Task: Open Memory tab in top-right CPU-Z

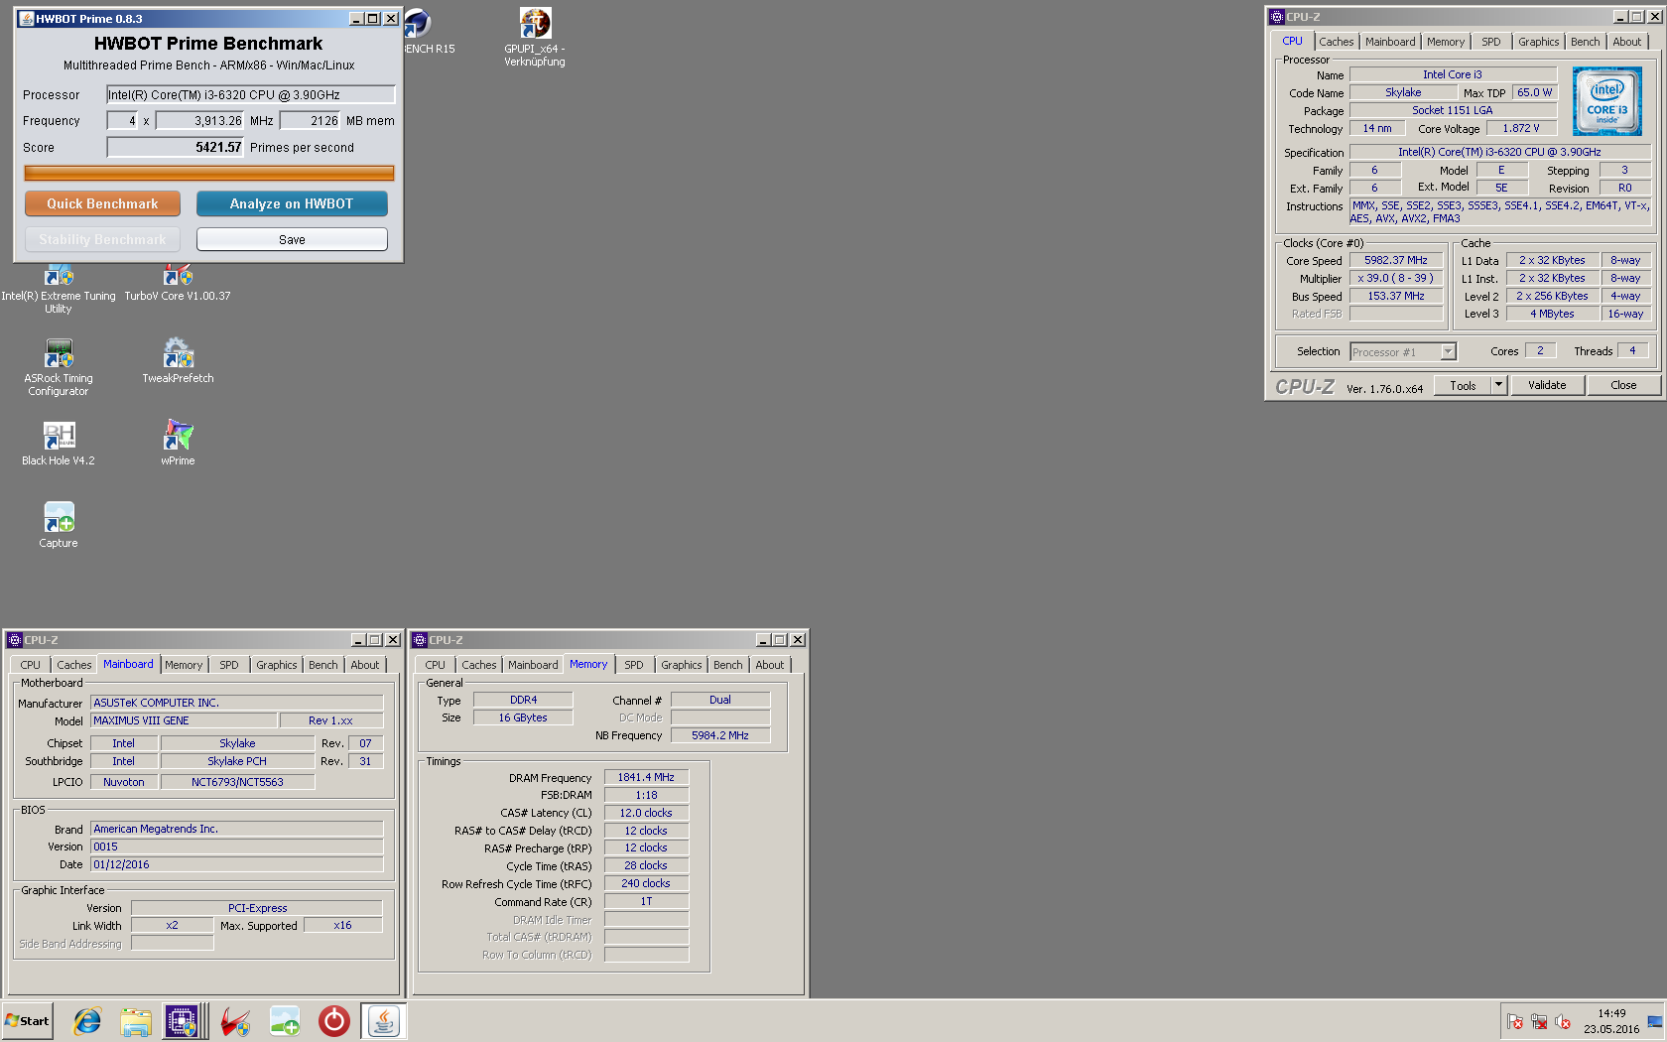Action: coord(1445,42)
